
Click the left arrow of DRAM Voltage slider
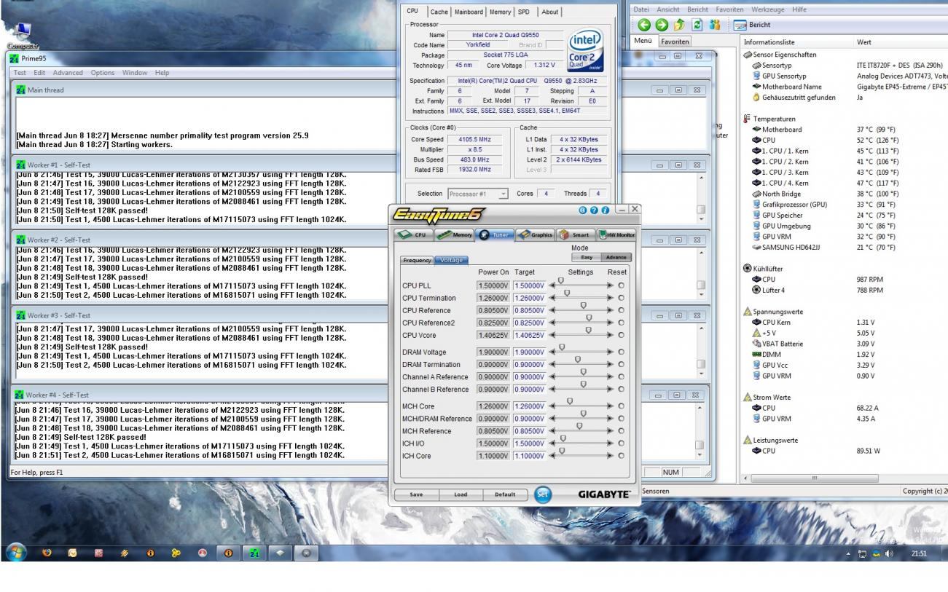[553, 352]
